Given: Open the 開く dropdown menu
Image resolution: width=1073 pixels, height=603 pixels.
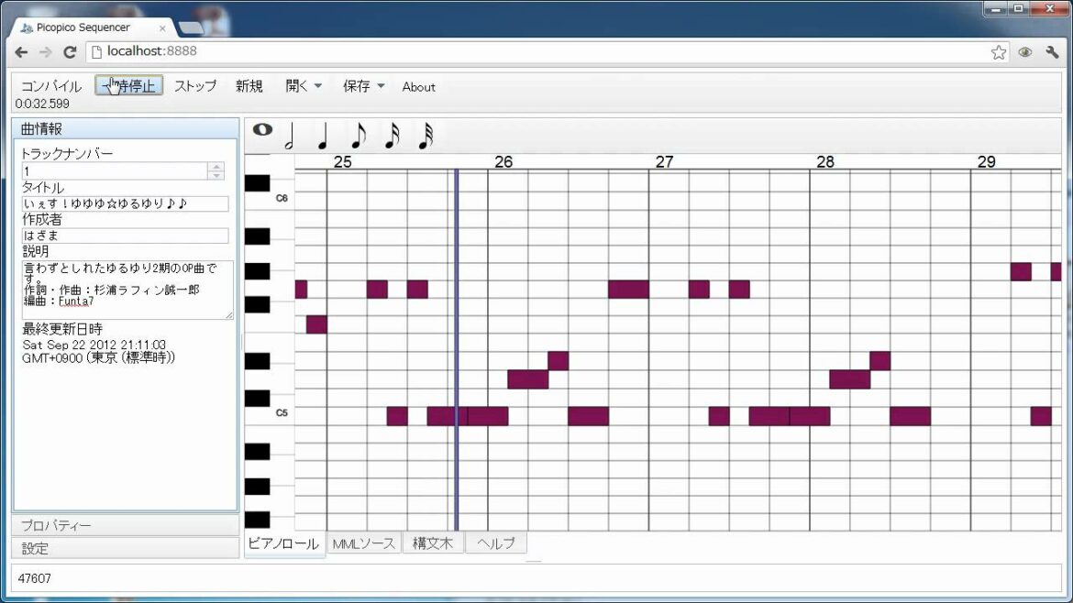Looking at the screenshot, I should pos(304,86).
